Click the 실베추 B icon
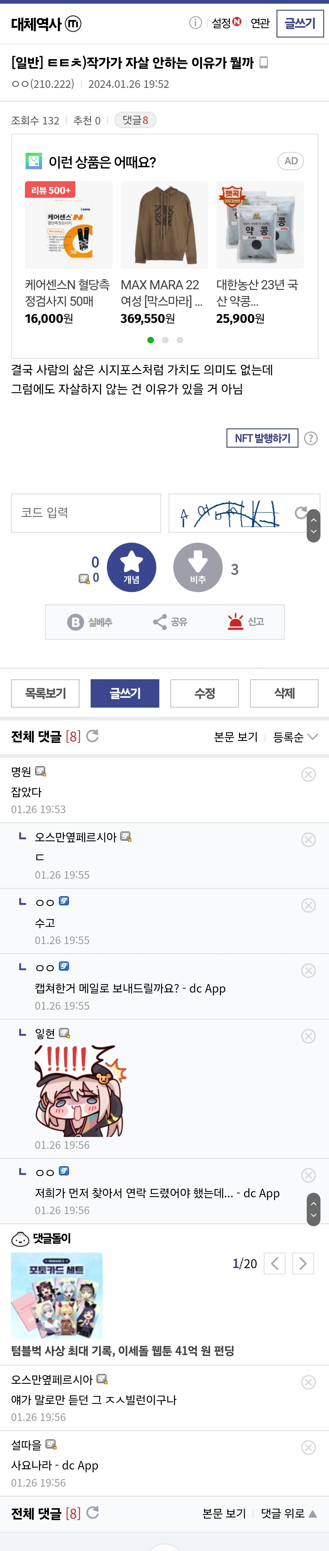 (x=75, y=622)
